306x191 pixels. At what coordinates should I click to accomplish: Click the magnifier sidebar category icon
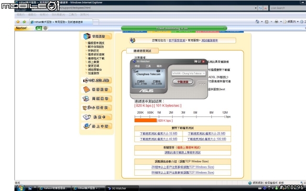pyautogui.click(x=86, y=99)
